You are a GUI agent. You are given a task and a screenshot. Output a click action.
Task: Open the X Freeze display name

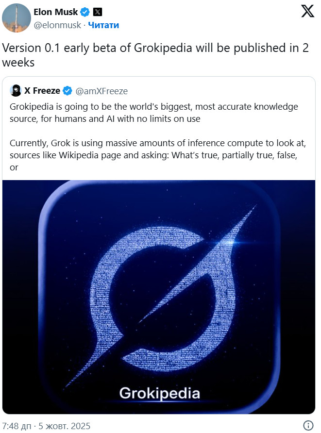click(x=42, y=91)
